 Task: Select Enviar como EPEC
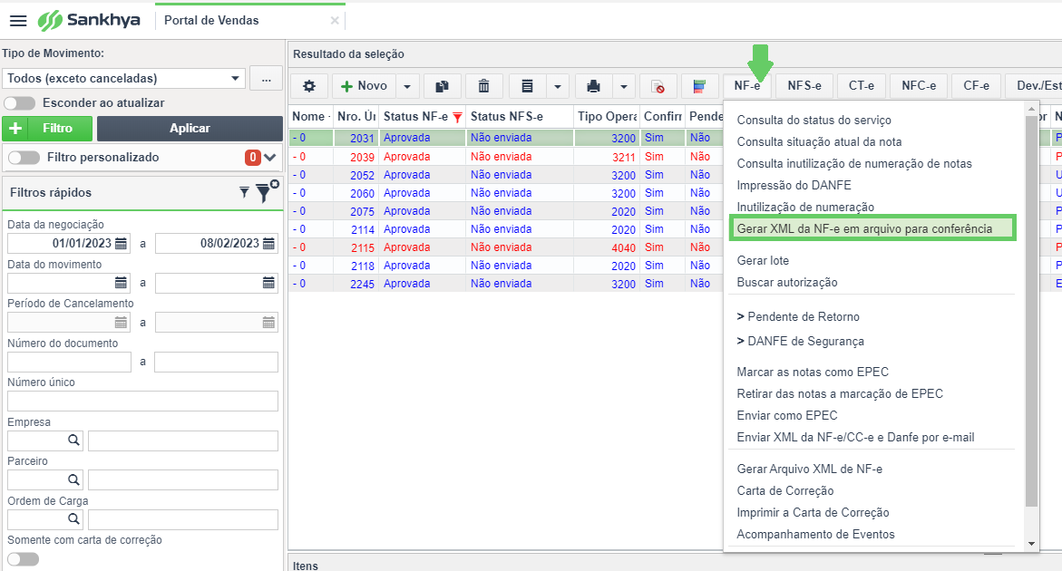coord(787,415)
